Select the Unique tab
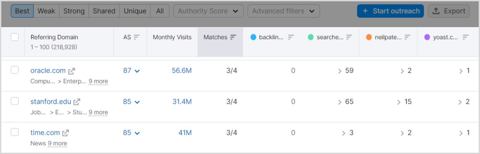The height and width of the screenshot is (154, 480). [135, 11]
